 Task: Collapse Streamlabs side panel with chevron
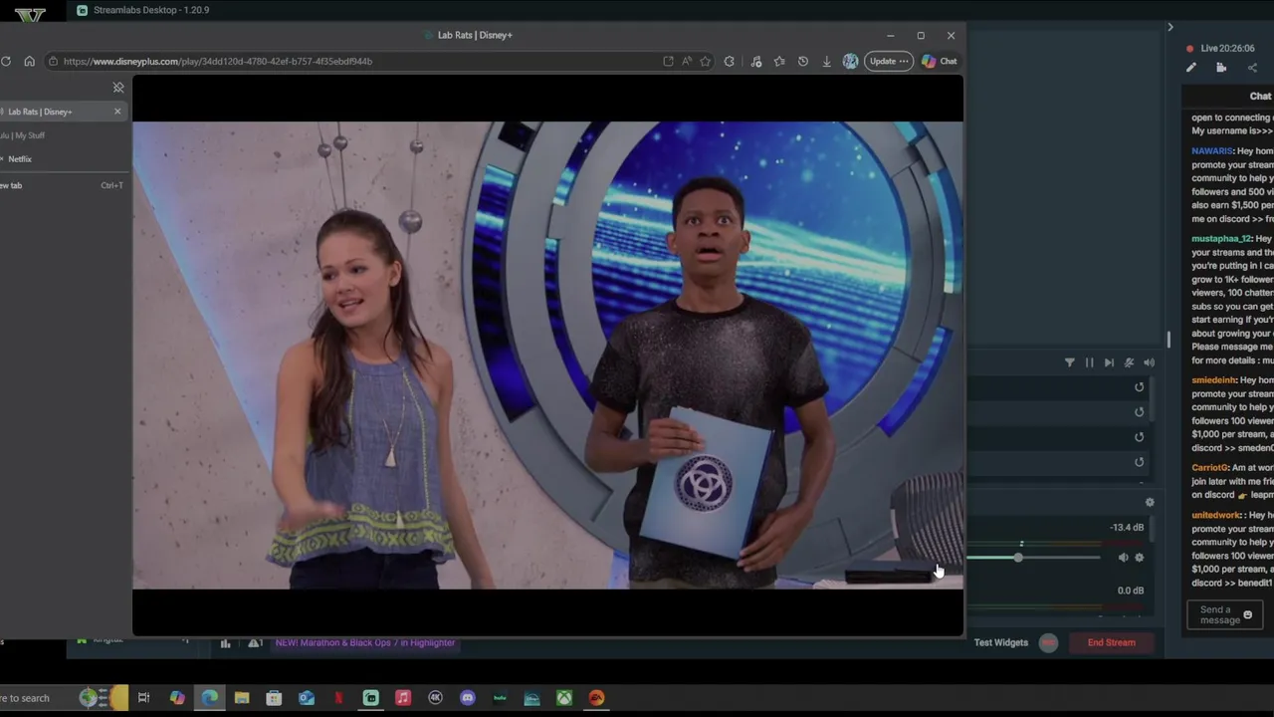(1170, 27)
